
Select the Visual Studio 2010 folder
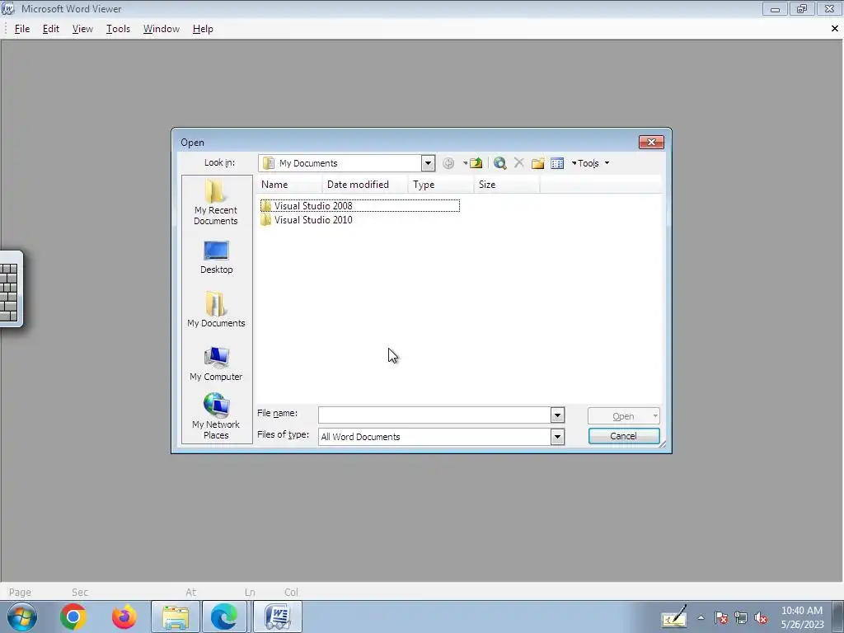pos(307,219)
